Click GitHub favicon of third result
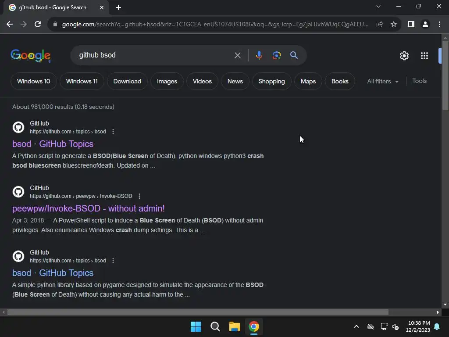The image size is (449, 337). click(x=18, y=256)
